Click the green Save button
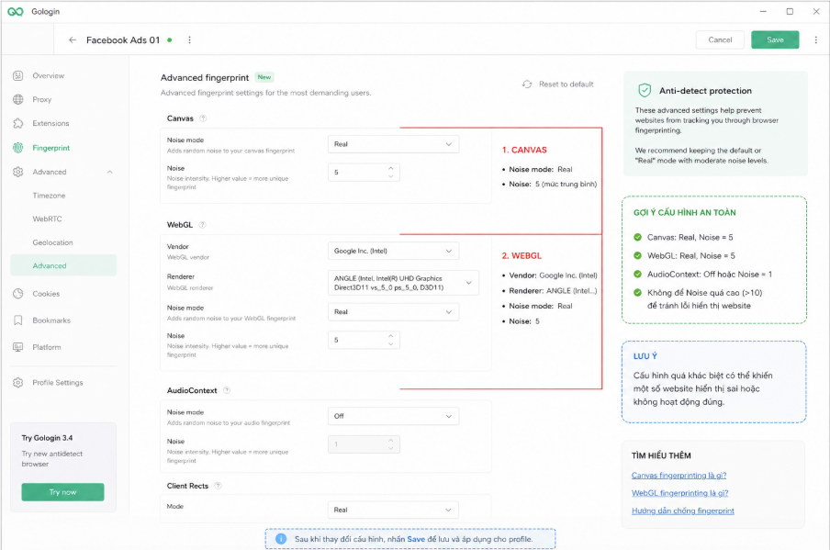The image size is (830, 550). (x=775, y=39)
